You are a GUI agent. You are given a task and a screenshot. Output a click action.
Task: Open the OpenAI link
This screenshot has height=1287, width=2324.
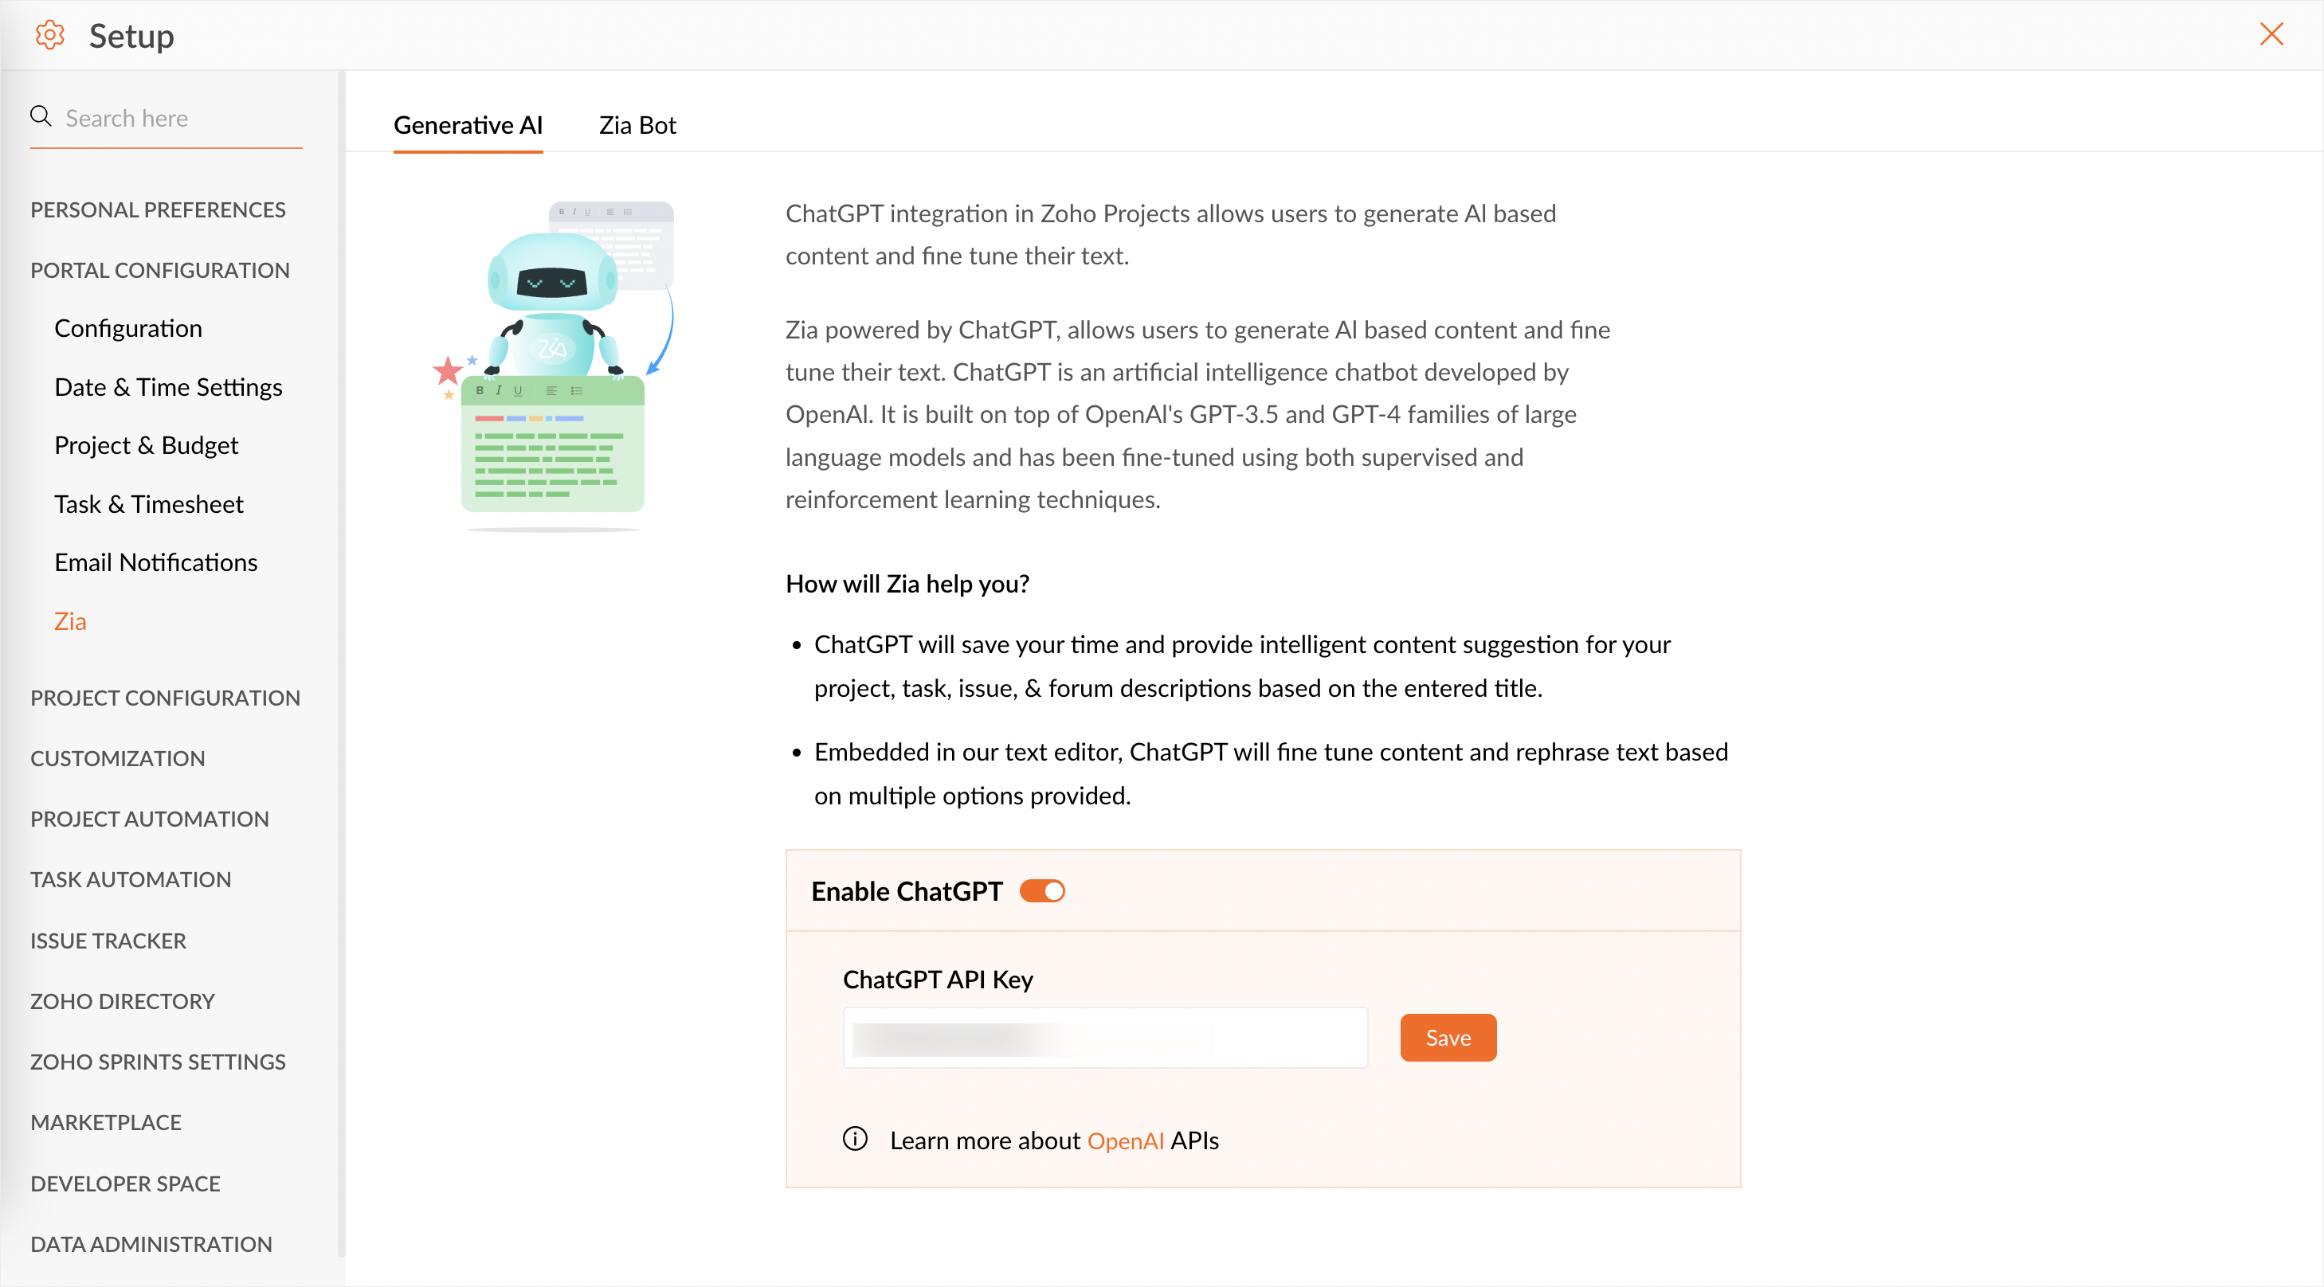coord(1125,1141)
